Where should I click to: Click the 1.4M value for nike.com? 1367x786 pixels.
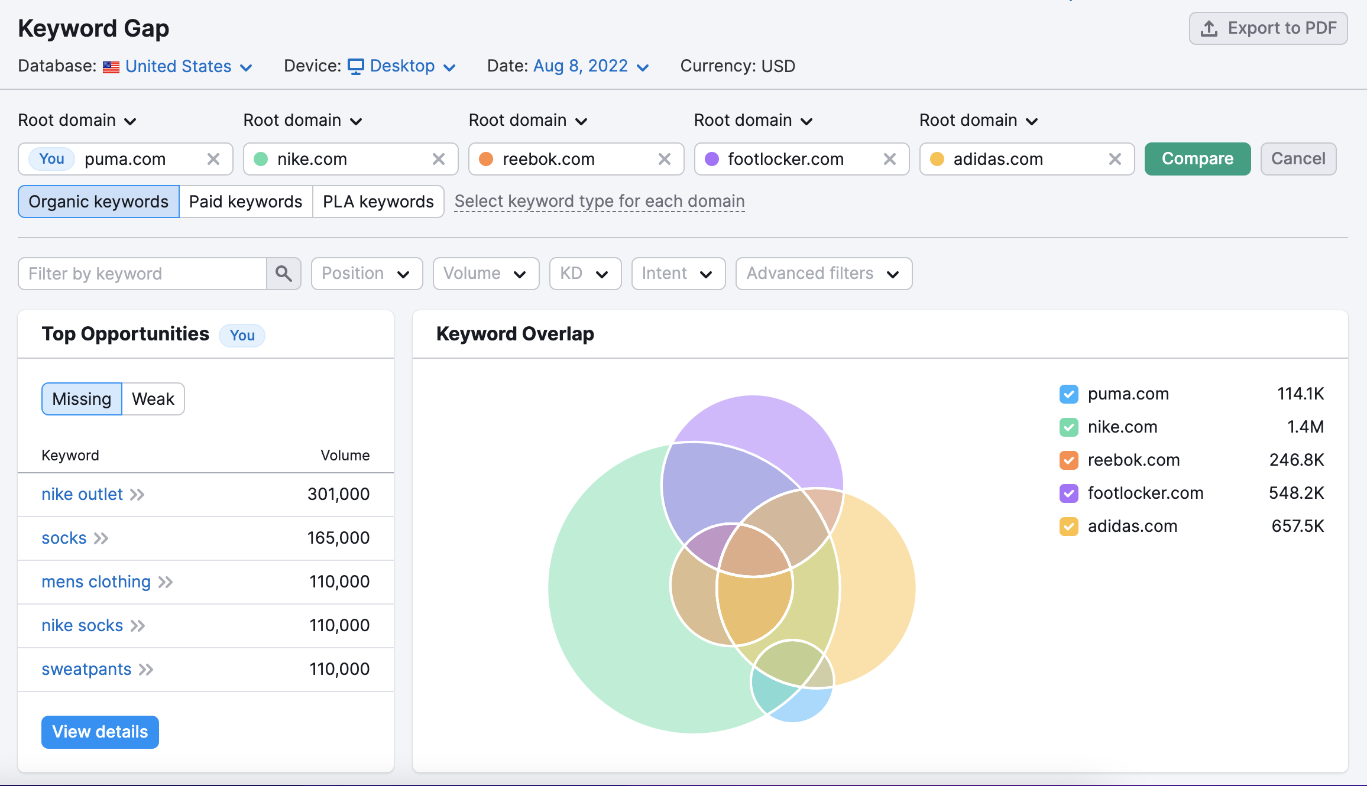tap(1306, 427)
